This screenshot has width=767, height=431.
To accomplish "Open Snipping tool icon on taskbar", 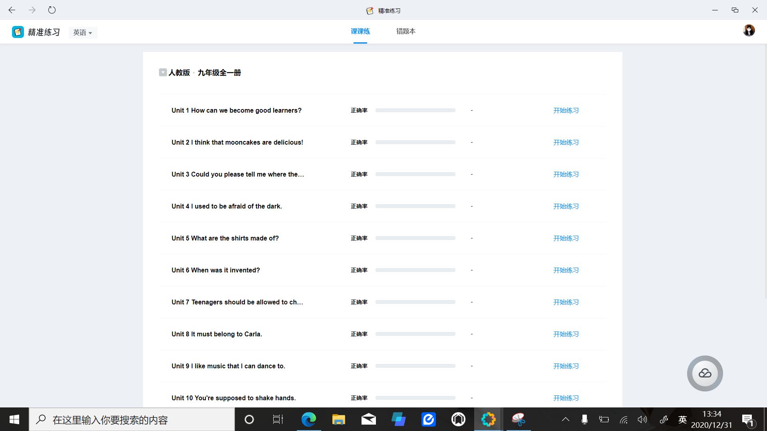I will 518,419.
